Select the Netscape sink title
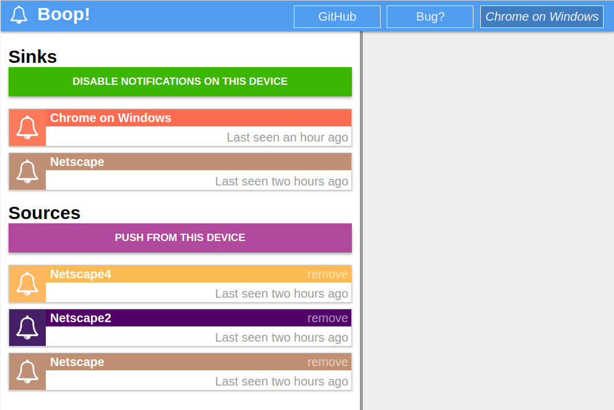614x410 pixels. [x=77, y=162]
